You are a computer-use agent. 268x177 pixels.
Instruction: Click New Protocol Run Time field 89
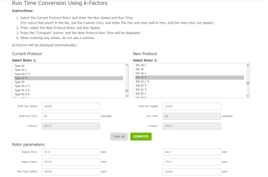(x=192, y=116)
